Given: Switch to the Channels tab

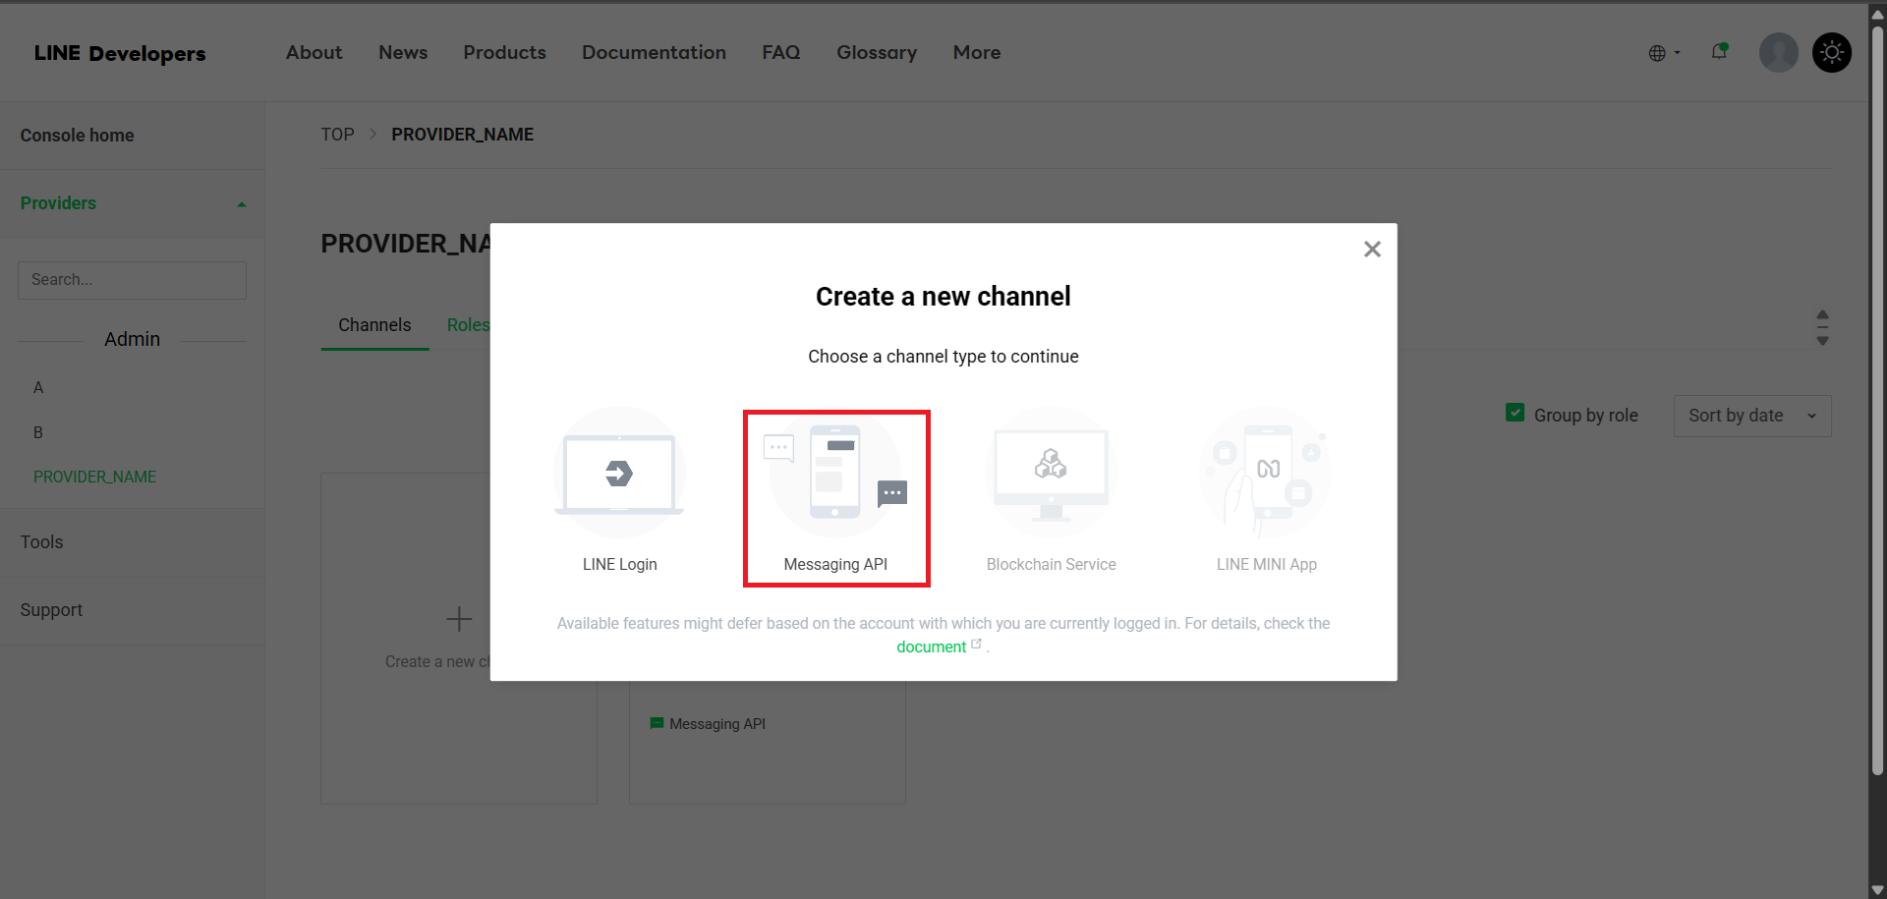Looking at the screenshot, I should click(374, 325).
